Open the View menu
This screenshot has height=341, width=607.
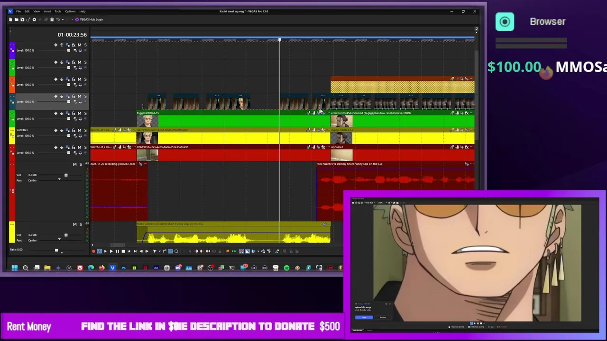point(37,11)
